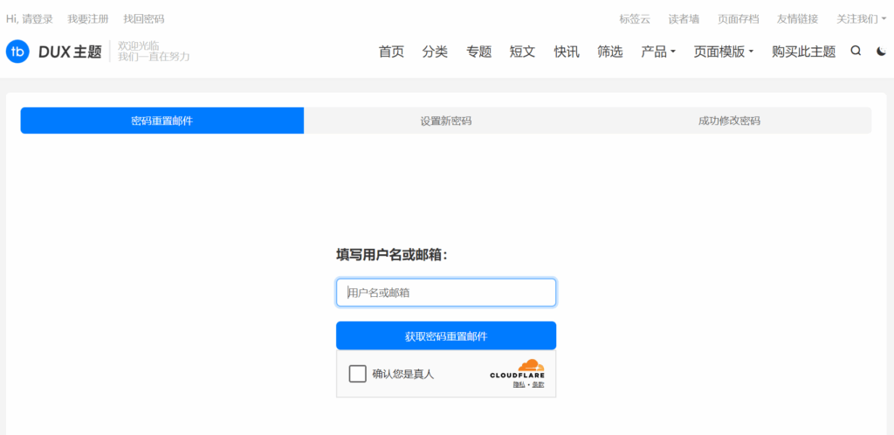894x435 pixels.
Task: Select the 设置新密码 step tab
Action: click(x=445, y=121)
